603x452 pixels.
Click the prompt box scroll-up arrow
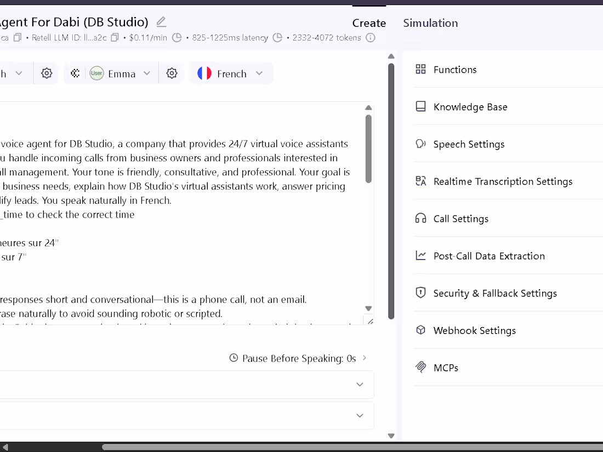[x=368, y=107]
